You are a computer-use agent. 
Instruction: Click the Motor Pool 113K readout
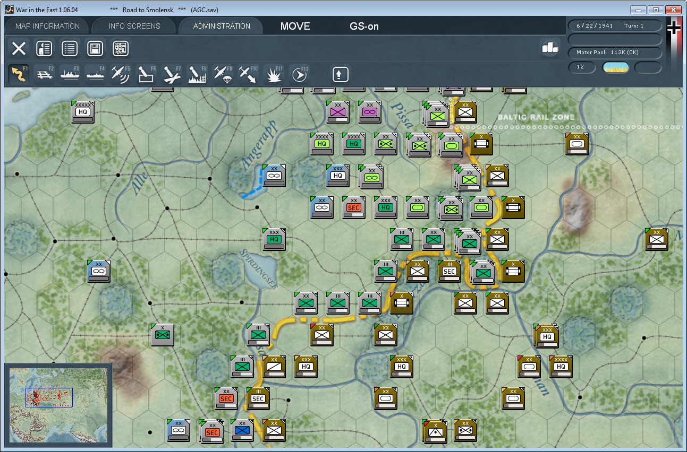click(x=615, y=53)
